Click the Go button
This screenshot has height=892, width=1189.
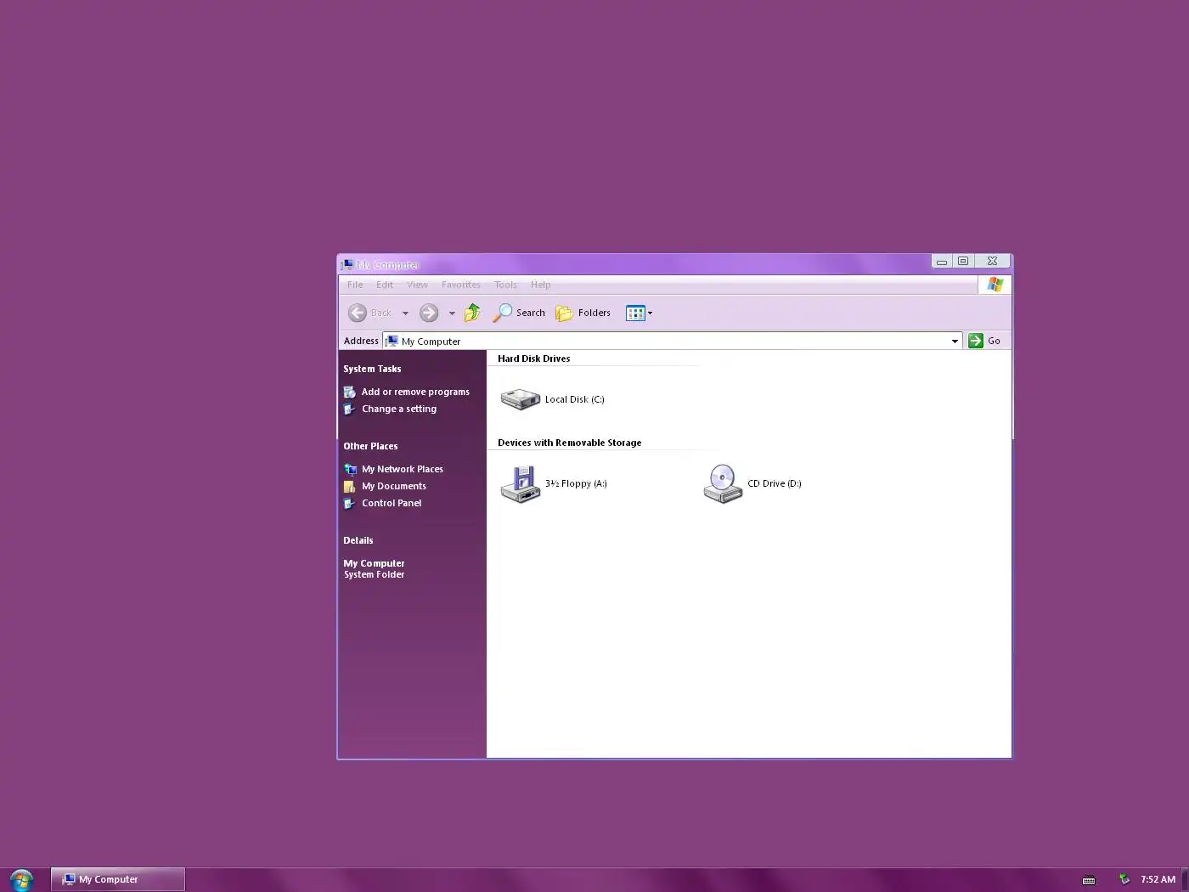985,341
